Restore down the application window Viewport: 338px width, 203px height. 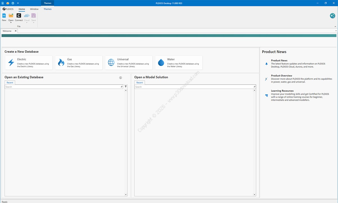[326, 3]
